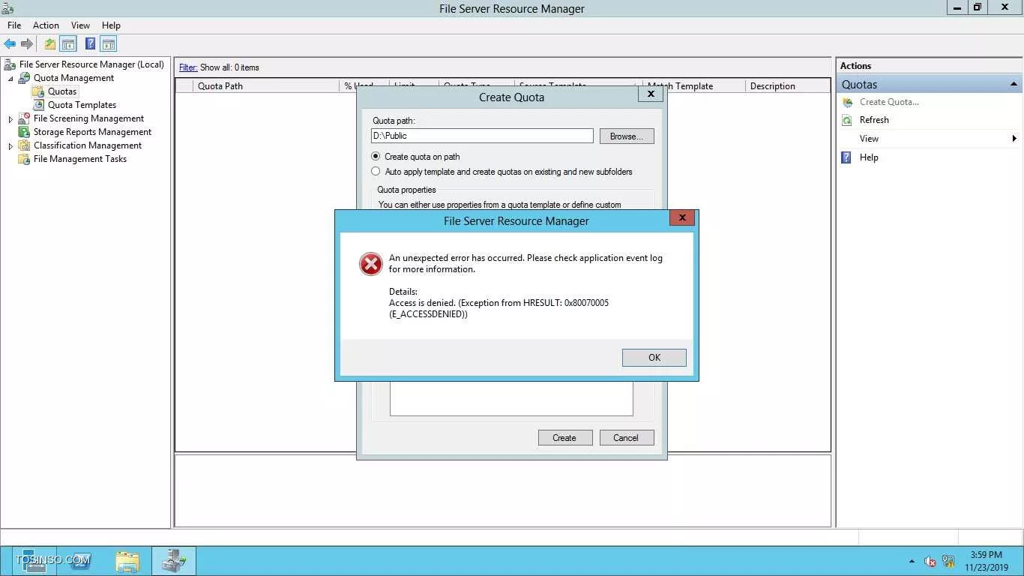Click the Help icon in Actions pane
Viewport: 1024px width, 576px height.
[x=847, y=157]
